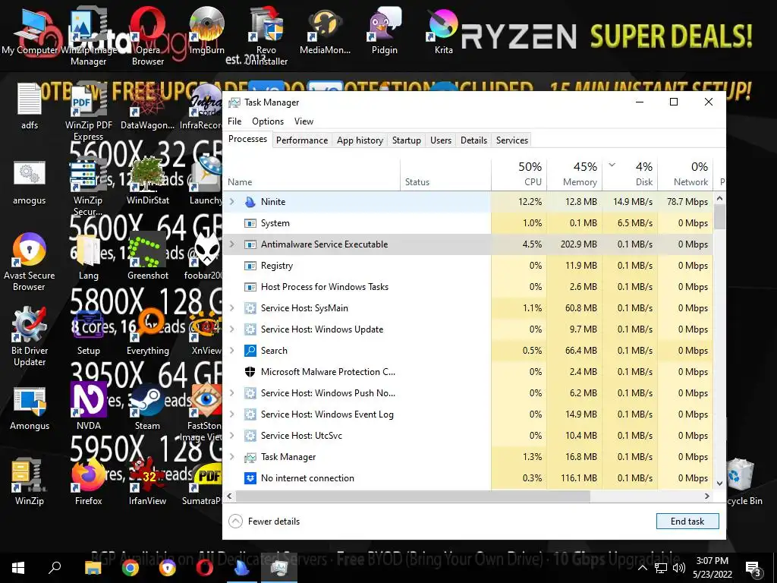The image size is (777, 583).
Task: Open the My Computer desktop icon
Action: click(x=30, y=32)
